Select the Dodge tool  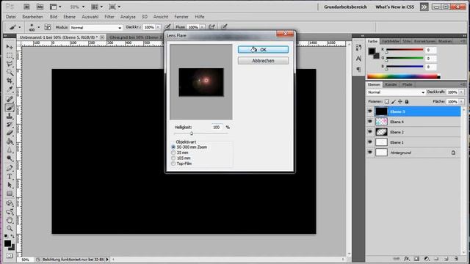tap(10, 158)
